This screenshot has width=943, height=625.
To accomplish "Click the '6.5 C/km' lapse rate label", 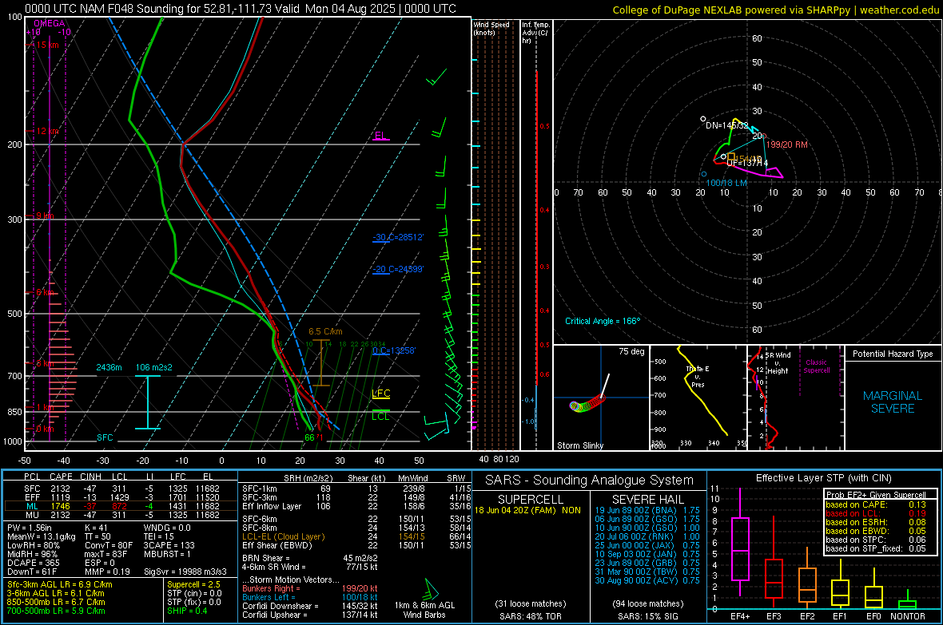I will click(x=325, y=331).
